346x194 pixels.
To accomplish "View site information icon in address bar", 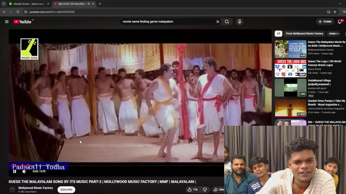I will point(26,12).
